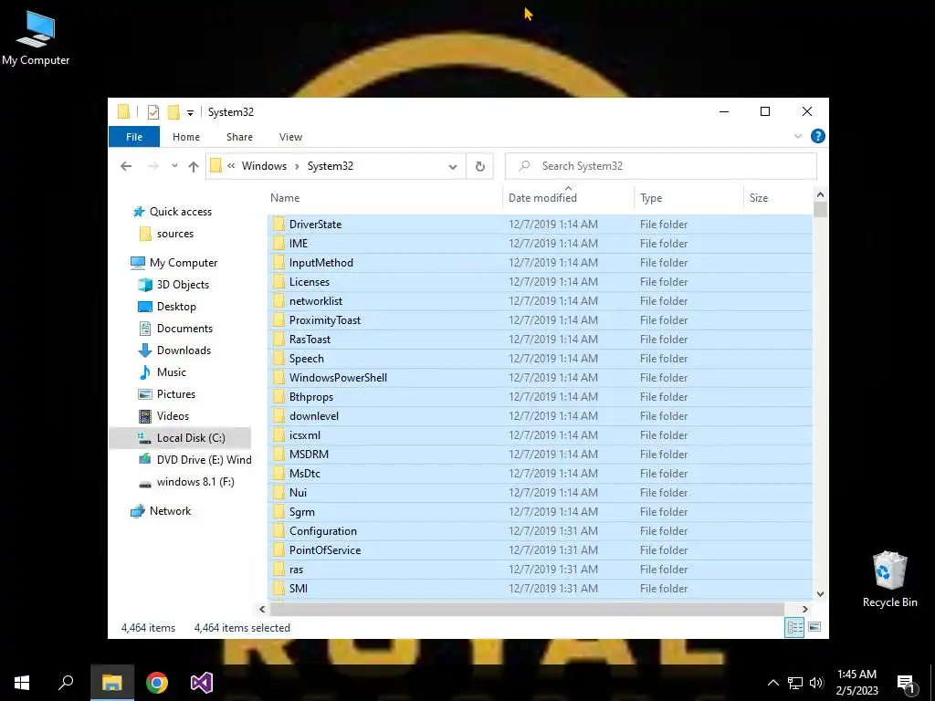Select the IME folder row
935x701 pixels.
click(540, 244)
